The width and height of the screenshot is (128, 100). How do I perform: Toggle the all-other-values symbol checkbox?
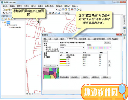pos(61,55)
